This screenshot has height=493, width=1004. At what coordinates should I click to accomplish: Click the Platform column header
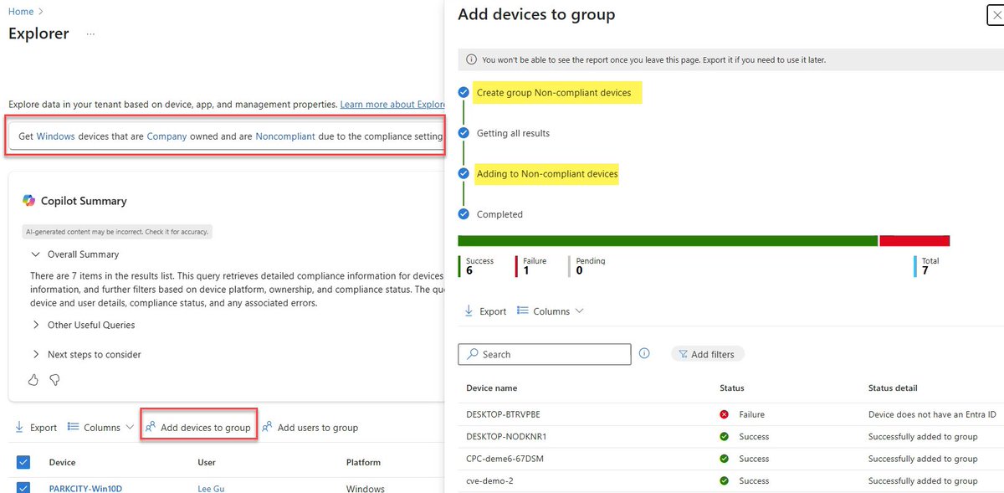[363, 462]
